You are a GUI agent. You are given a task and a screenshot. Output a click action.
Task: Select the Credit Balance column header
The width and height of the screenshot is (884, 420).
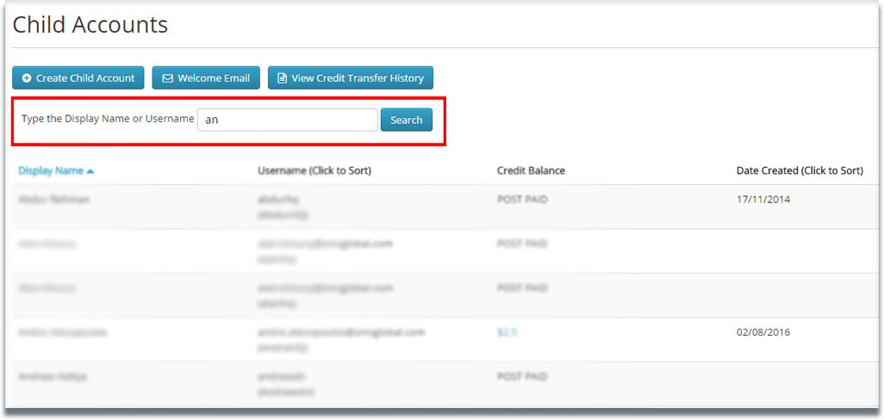[x=531, y=170]
